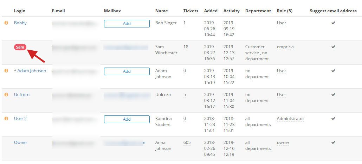
Task: Toggle suggest email checkmark for Sam Winchester
Action: click(333, 47)
